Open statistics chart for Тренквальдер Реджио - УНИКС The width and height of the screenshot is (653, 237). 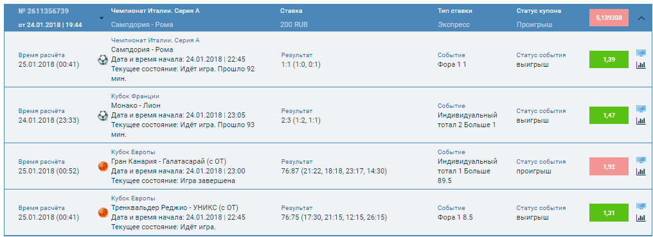tap(641, 218)
